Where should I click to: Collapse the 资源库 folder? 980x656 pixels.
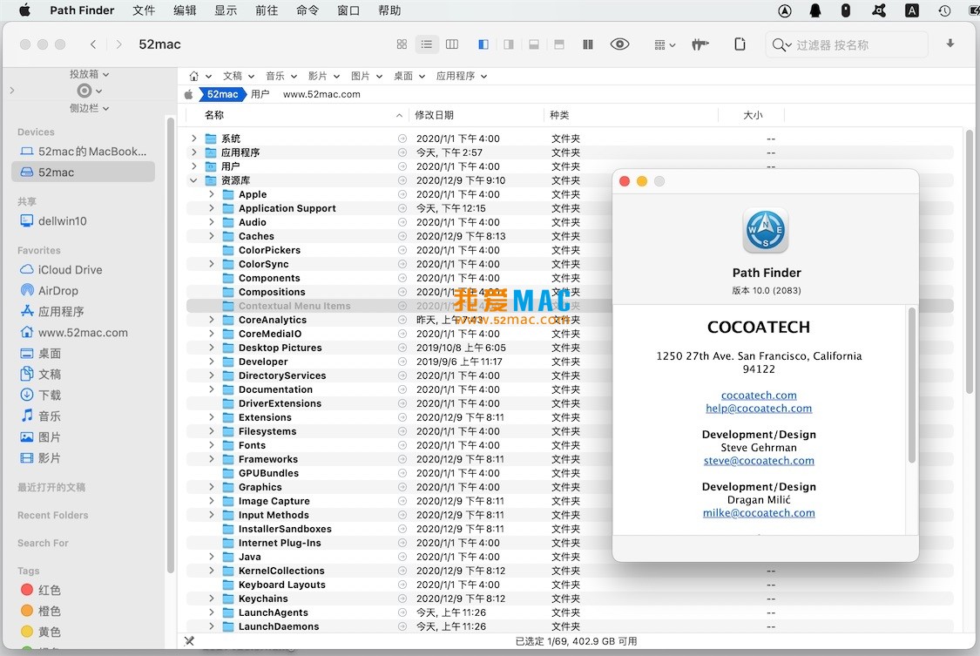193,180
